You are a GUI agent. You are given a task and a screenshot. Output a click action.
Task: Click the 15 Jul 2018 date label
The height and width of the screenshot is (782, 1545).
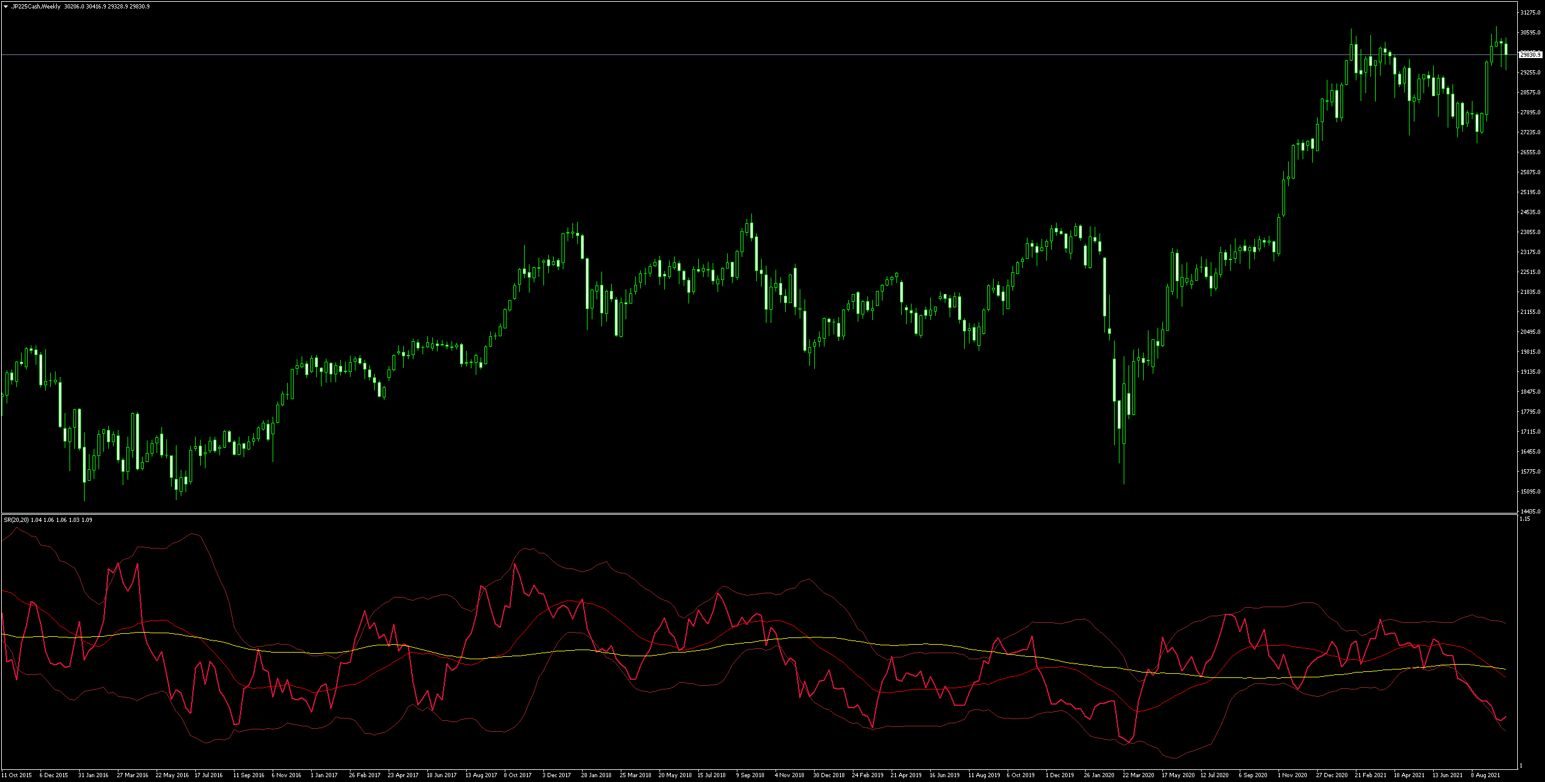[x=711, y=775]
